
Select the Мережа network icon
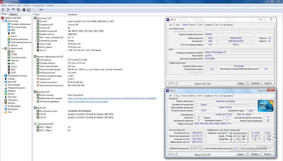[x=6, y=91]
